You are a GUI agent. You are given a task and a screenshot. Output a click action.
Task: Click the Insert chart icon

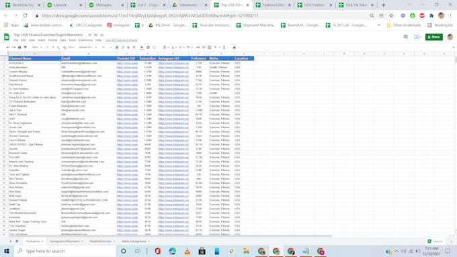pos(210,47)
